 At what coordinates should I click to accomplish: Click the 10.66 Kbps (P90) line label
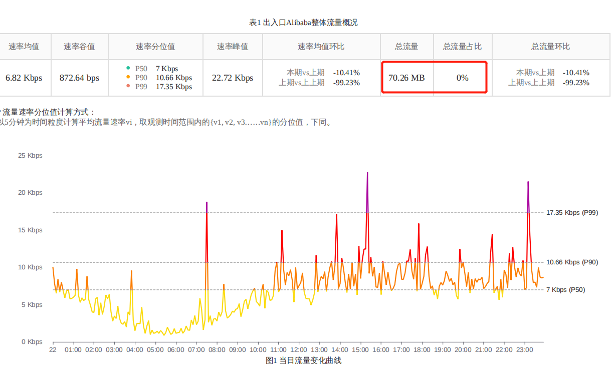[x=572, y=262]
